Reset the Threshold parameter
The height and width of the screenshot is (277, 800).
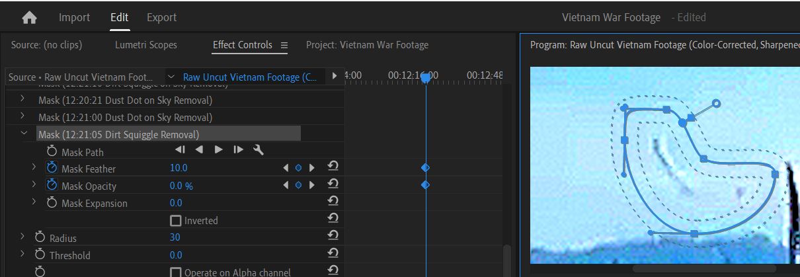click(x=333, y=253)
